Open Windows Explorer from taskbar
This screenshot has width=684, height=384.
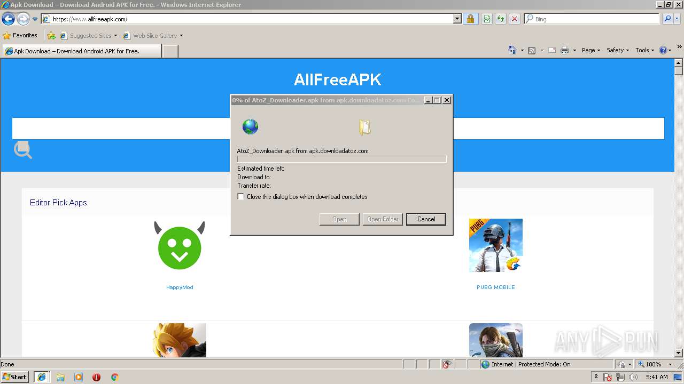click(60, 377)
